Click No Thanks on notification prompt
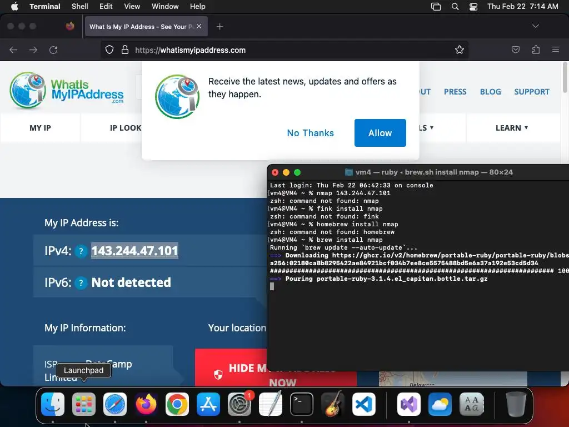 click(310, 133)
